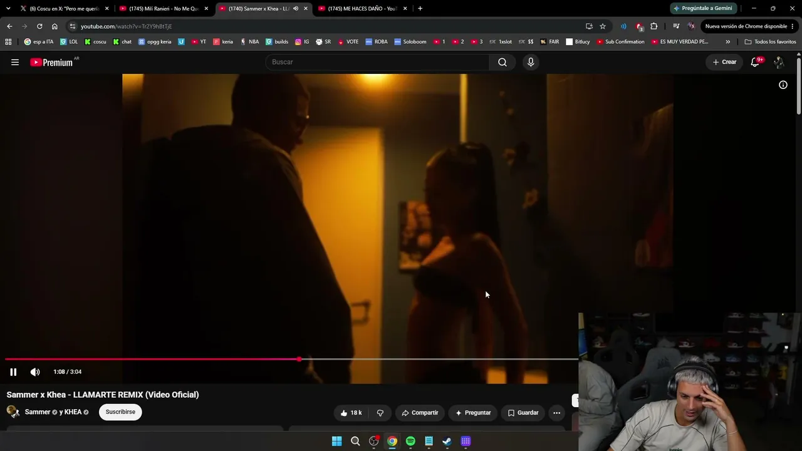802x451 pixels.
Task: Go back with the browser back arrow
Action: point(9,26)
